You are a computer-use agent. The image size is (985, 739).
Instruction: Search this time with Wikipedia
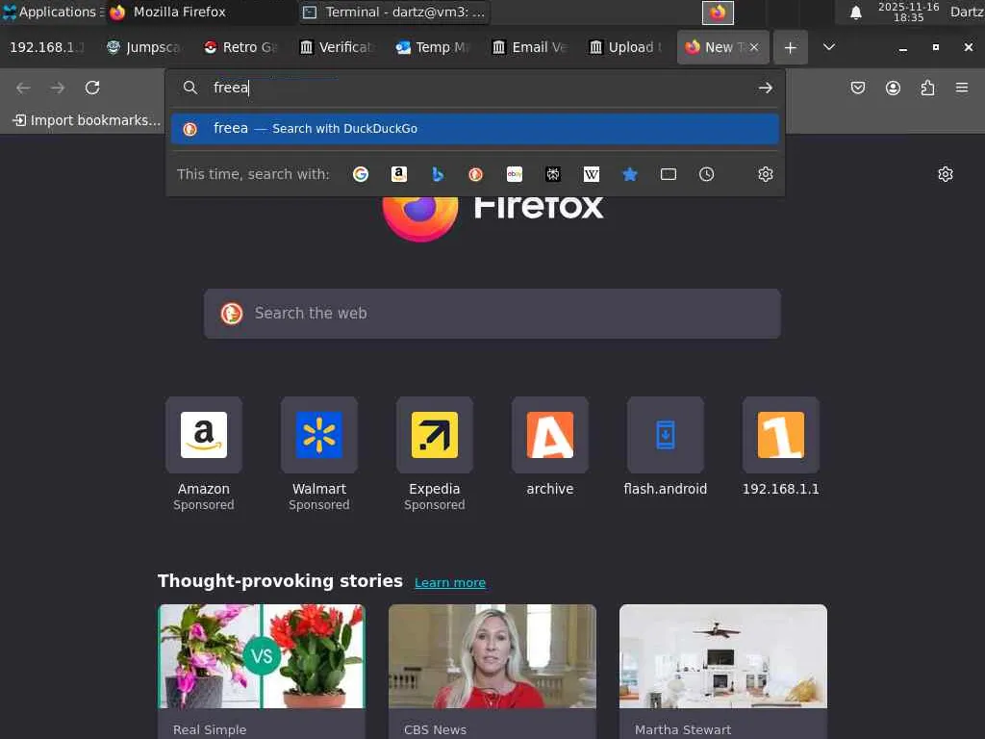click(x=592, y=174)
